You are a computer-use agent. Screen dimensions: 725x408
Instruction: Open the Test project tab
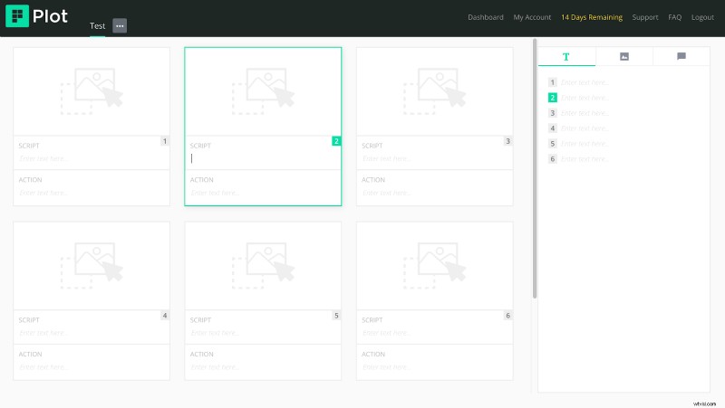(97, 25)
